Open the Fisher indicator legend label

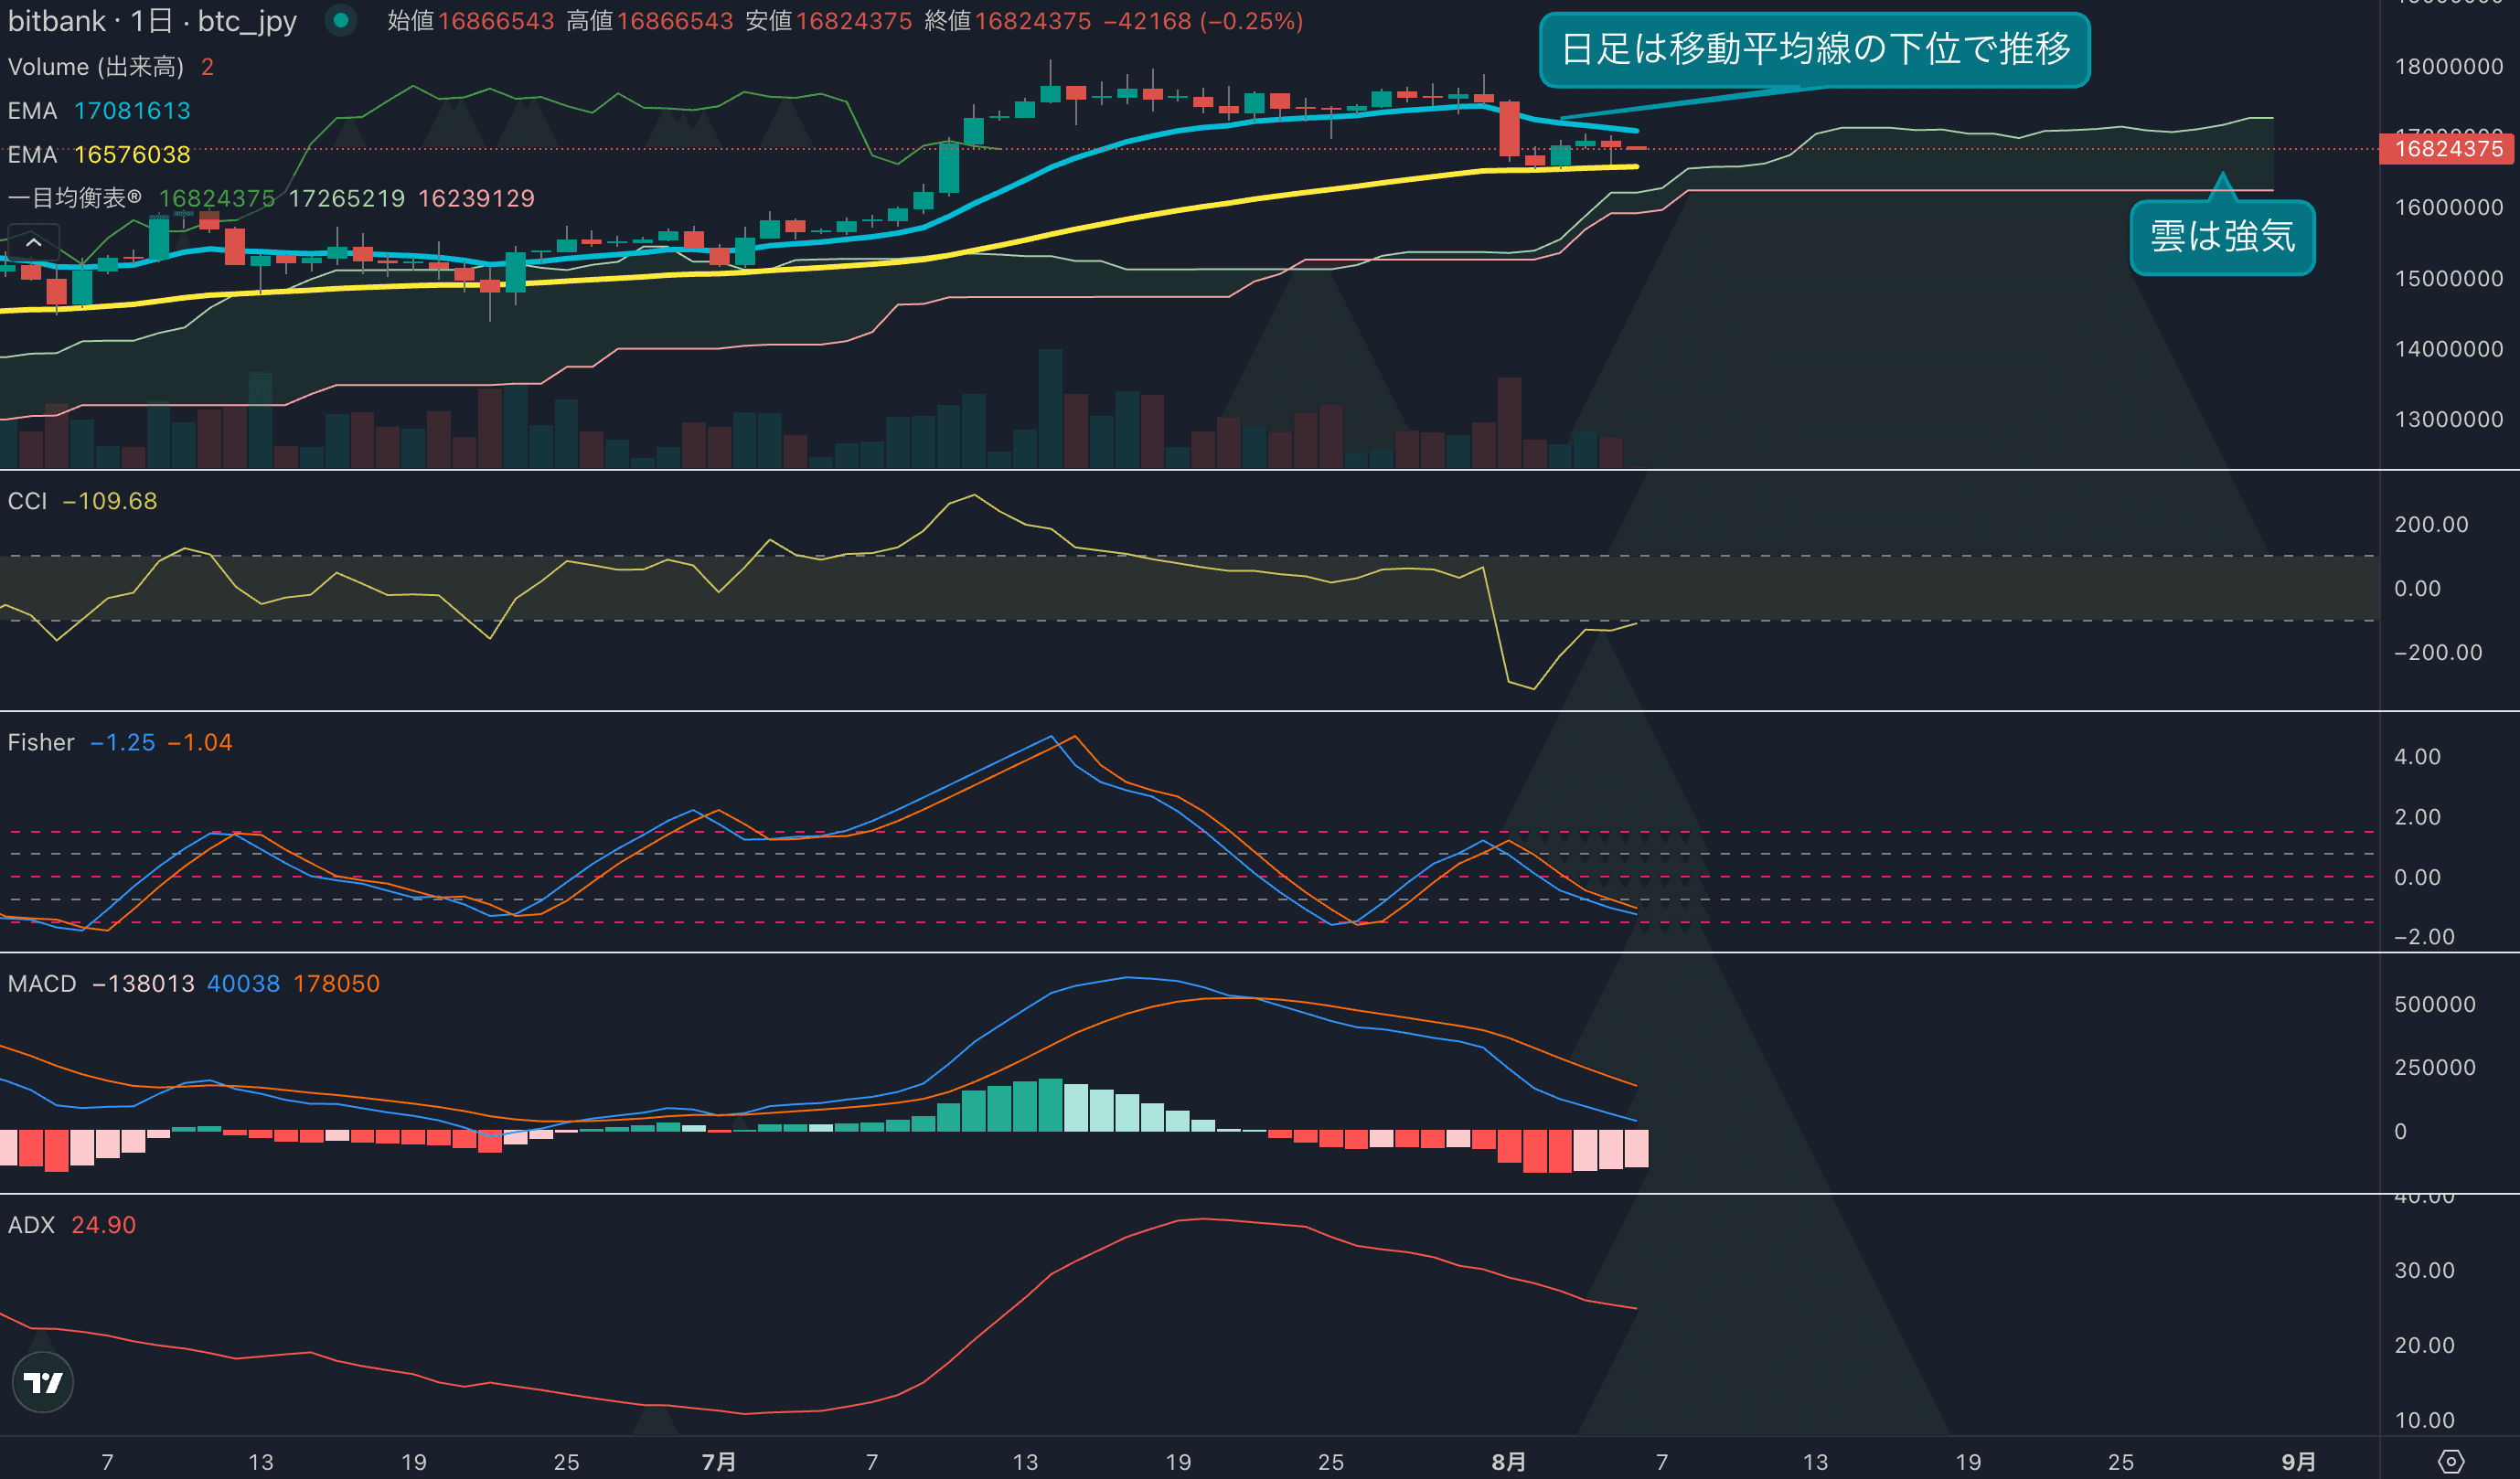(41, 742)
